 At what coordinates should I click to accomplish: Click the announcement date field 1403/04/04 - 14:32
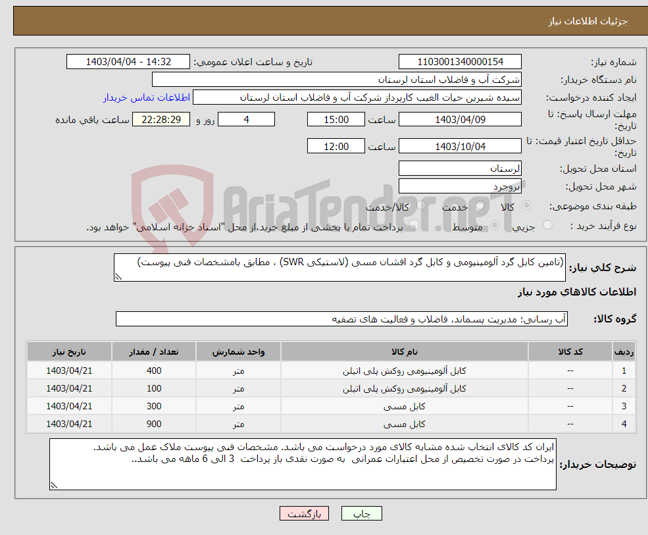128,62
